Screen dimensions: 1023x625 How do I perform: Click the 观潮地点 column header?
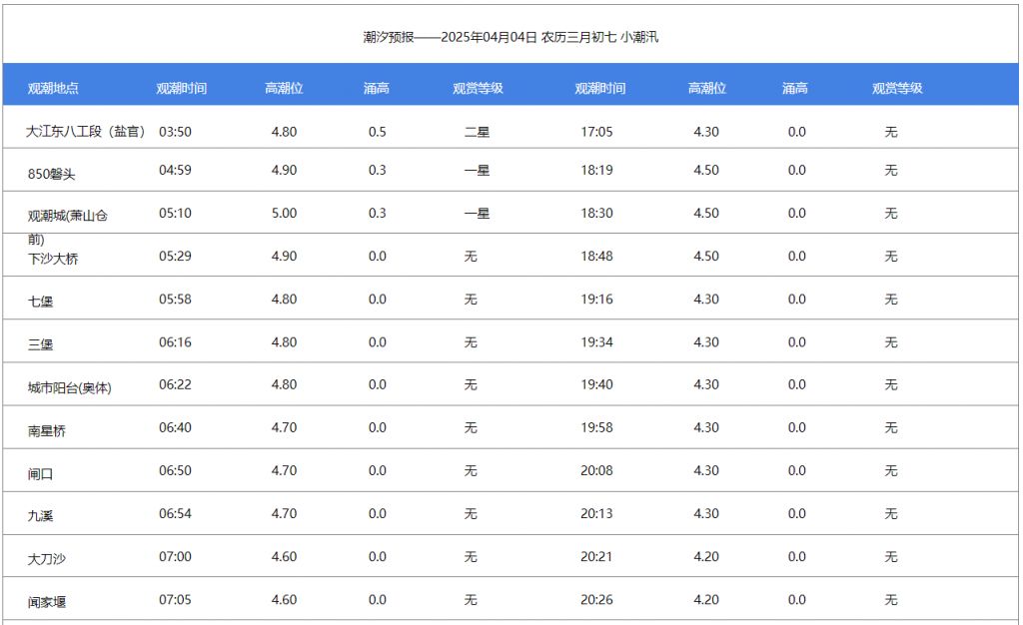coord(53,89)
